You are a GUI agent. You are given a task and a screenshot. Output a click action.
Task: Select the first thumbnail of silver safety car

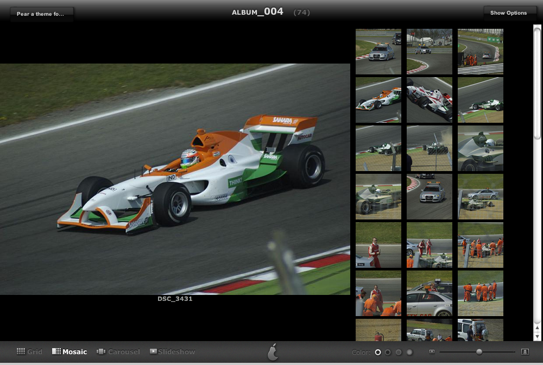(x=378, y=52)
